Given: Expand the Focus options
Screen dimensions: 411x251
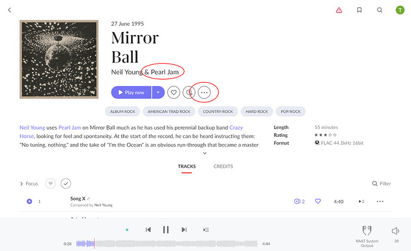Looking at the screenshot, I should point(29,184).
